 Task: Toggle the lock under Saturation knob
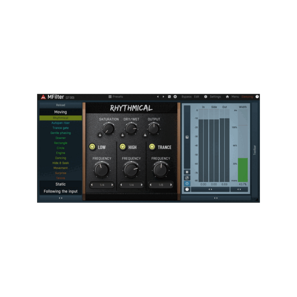[100, 135]
